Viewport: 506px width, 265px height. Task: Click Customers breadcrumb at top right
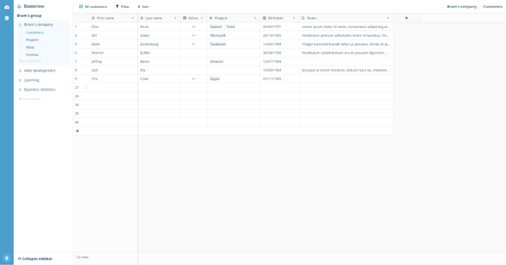click(493, 6)
